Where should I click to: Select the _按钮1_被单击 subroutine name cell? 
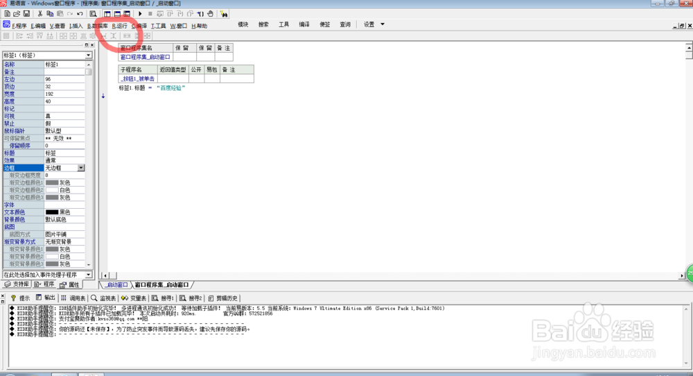point(138,79)
